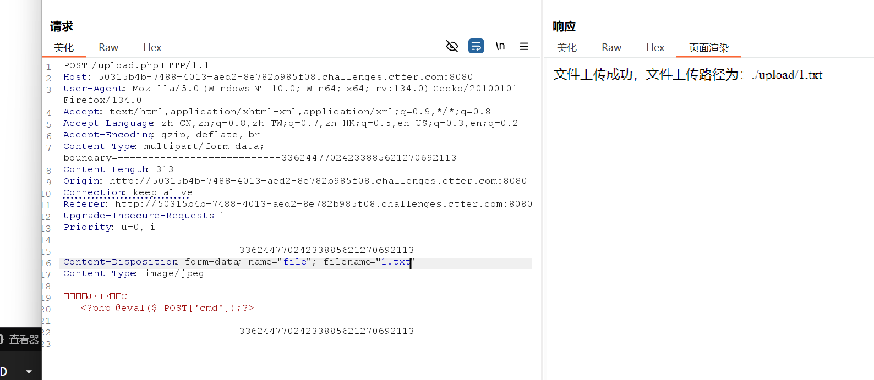Click the Accept-Encoding header line
The height and width of the screenshot is (380, 874).
[x=161, y=135]
